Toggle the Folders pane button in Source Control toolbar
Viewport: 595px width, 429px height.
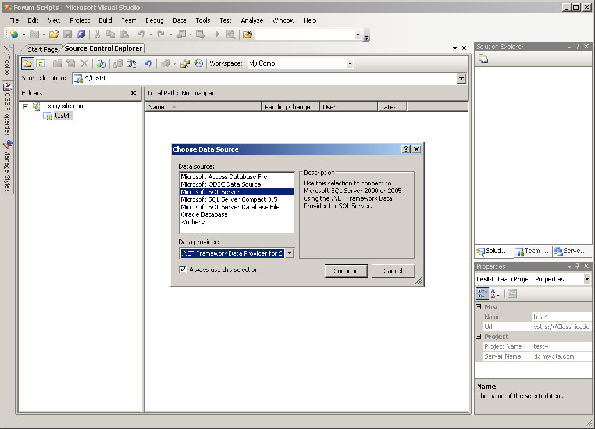pos(27,63)
